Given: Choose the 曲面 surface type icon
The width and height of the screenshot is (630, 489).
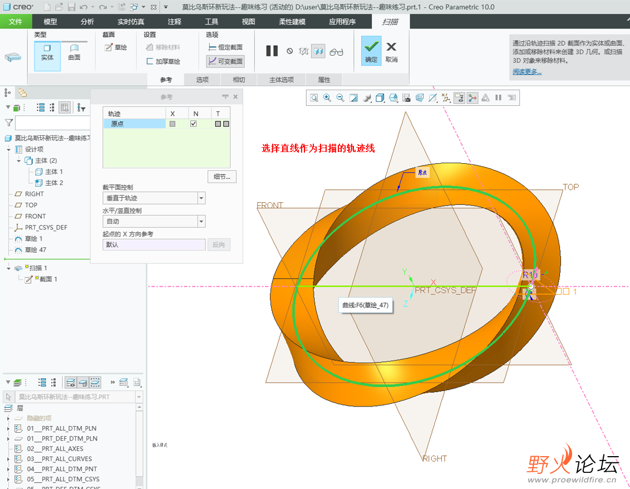Looking at the screenshot, I should tap(74, 53).
